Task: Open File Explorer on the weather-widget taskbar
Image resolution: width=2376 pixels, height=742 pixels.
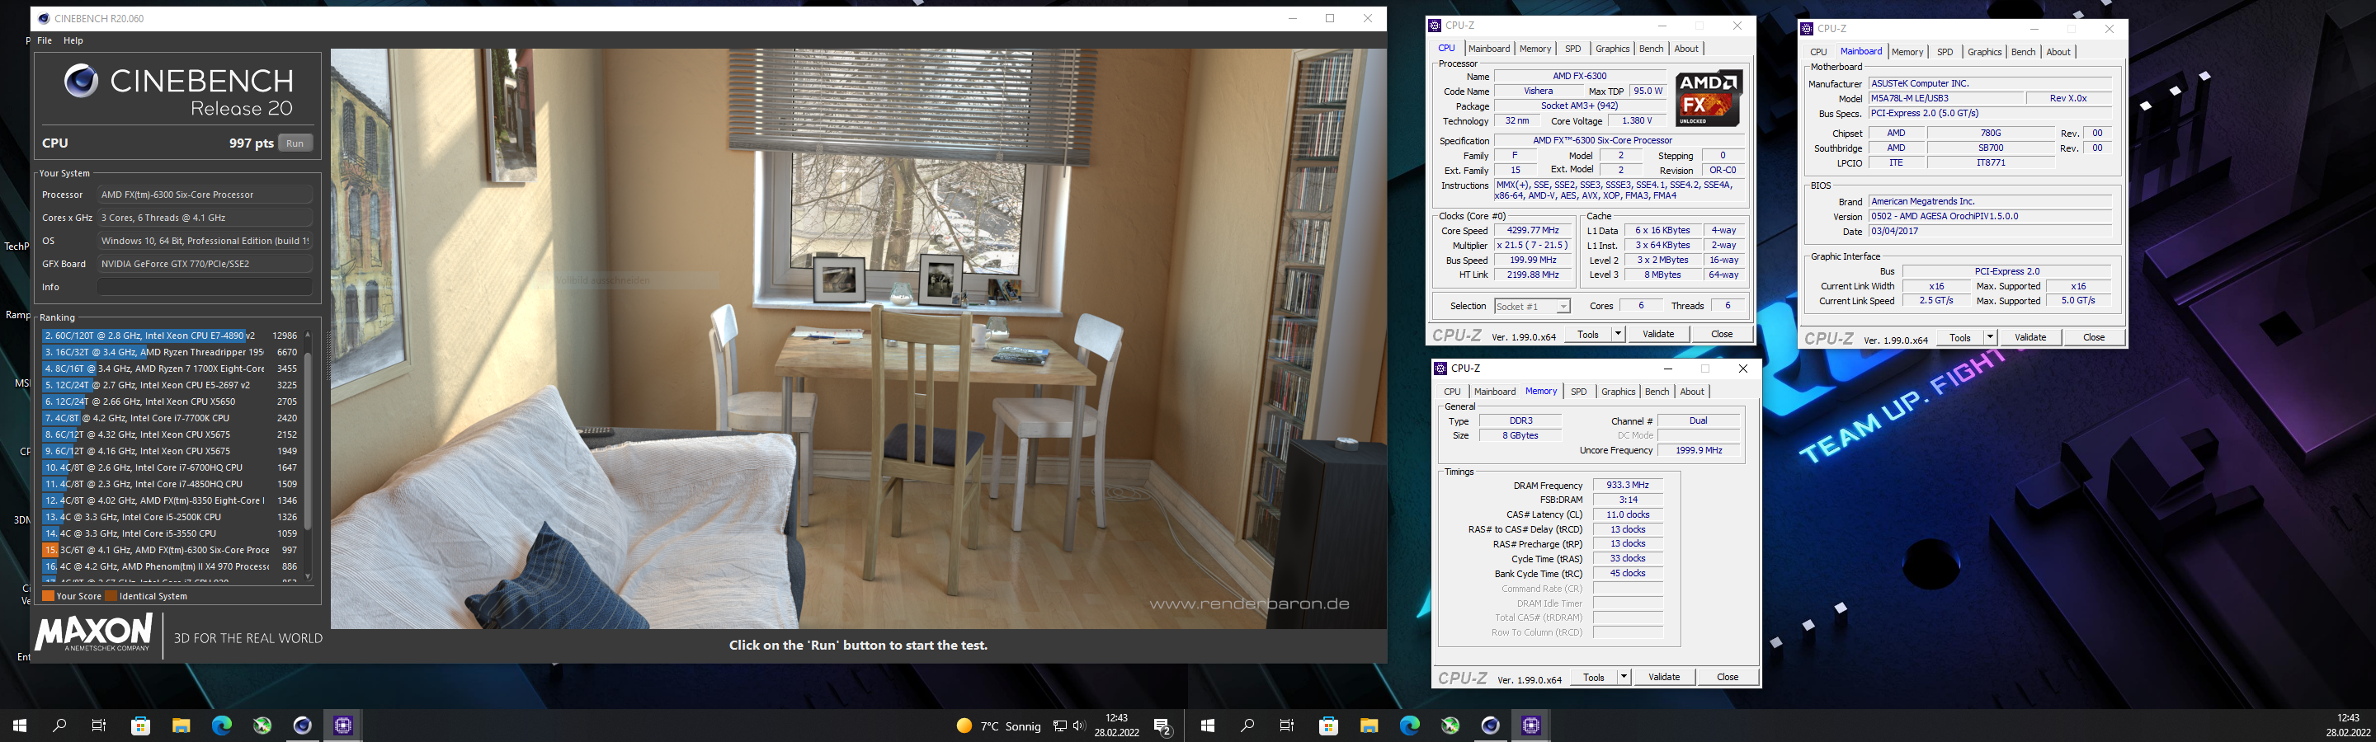Action: 181,726
